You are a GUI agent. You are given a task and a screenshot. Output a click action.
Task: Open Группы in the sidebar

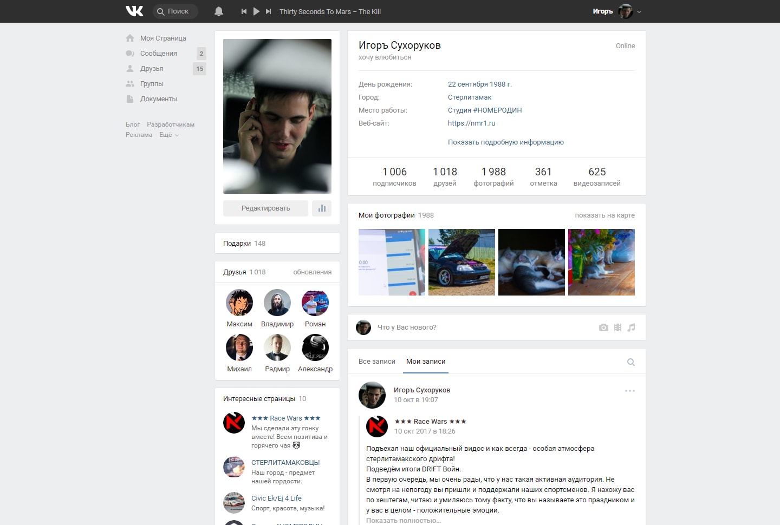tap(152, 84)
